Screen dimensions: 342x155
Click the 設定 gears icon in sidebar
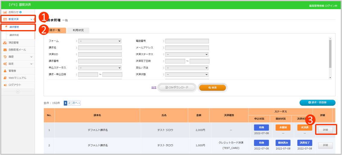click(5, 64)
